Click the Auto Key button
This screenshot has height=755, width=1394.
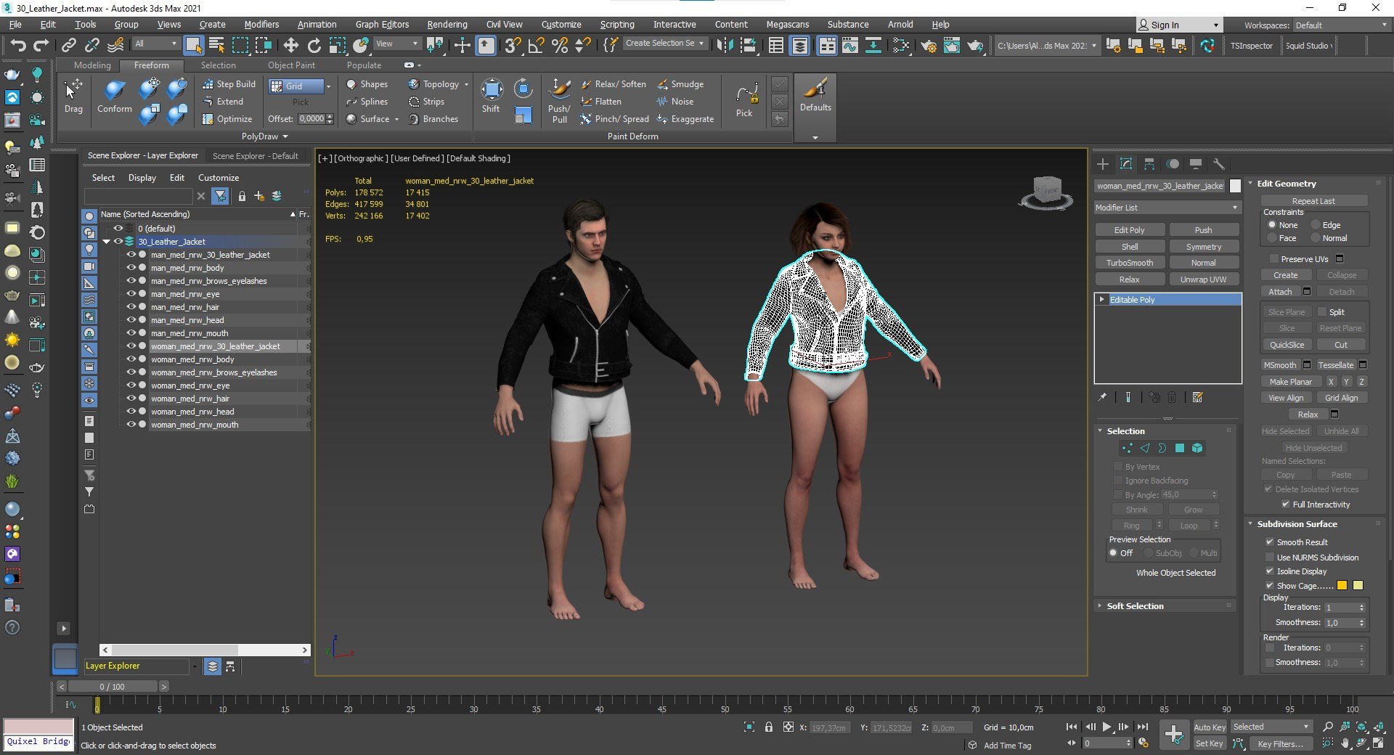click(x=1209, y=727)
